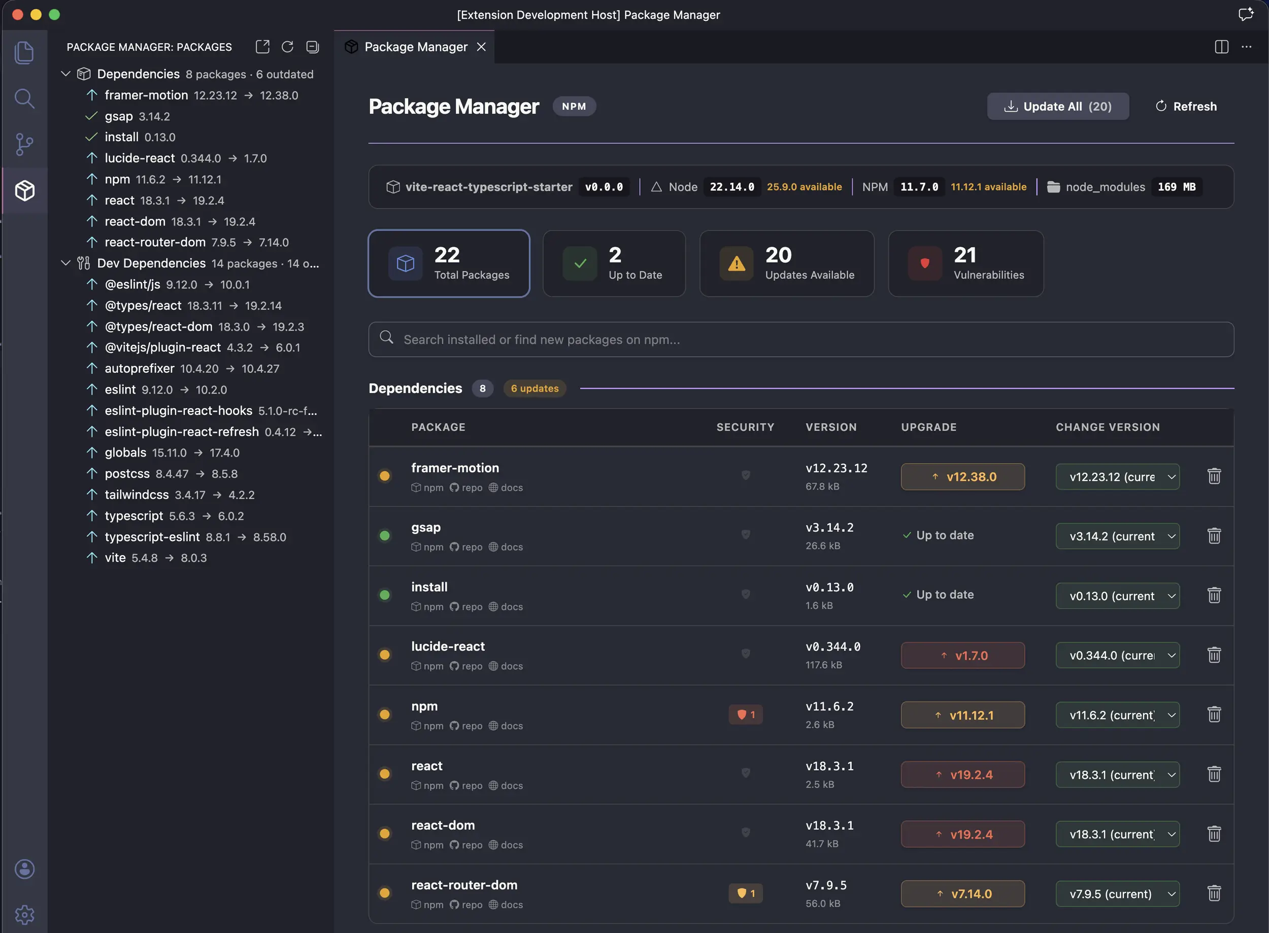
Task: Filter by Total Packages card
Action: click(x=449, y=263)
